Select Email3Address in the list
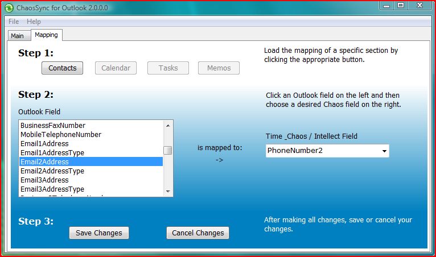 pos(91,180)
